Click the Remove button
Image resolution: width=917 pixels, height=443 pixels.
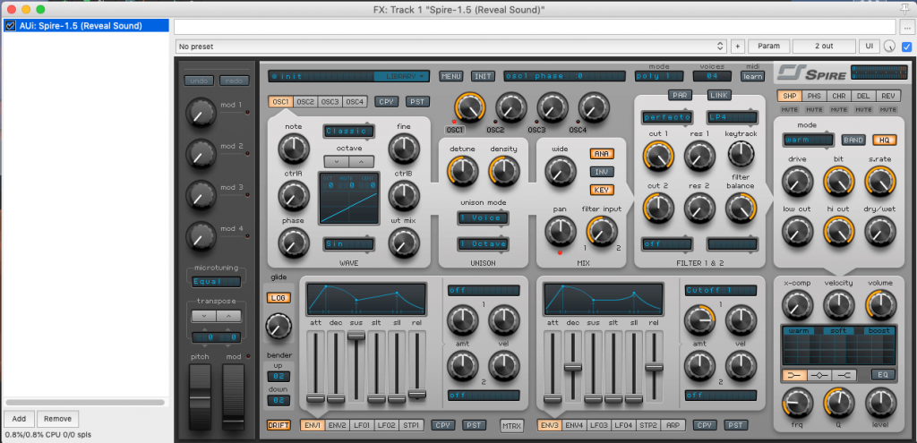point(57,419)
